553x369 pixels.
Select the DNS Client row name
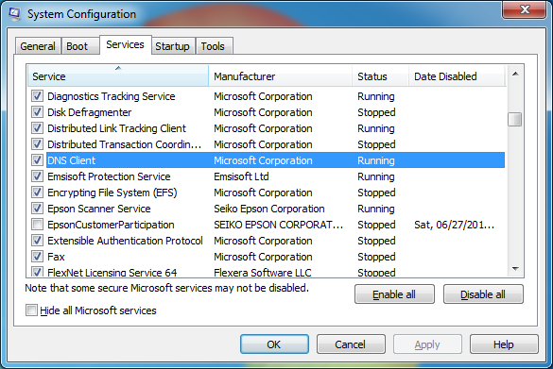71,160
